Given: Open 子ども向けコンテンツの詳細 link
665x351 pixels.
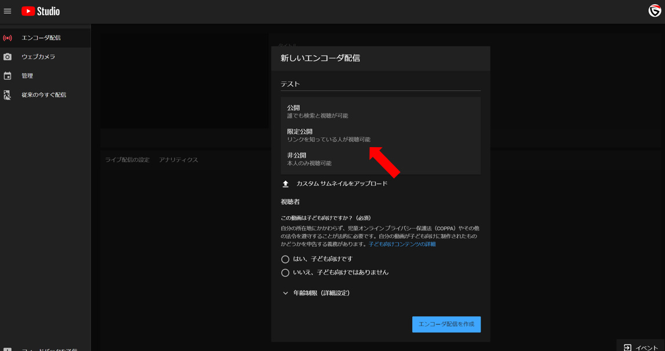Looking at the screenshot, I should 402,244.
